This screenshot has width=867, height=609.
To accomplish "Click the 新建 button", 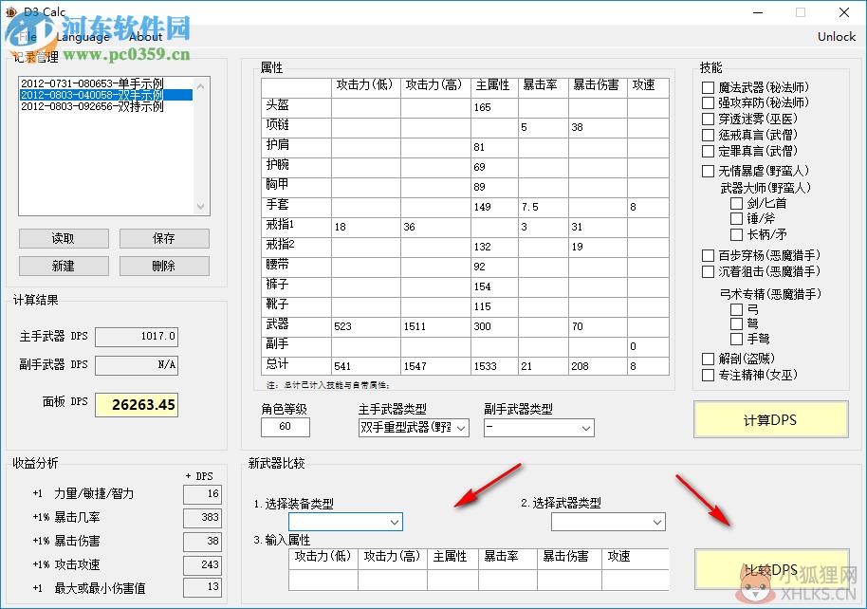I will click(64, 266).
